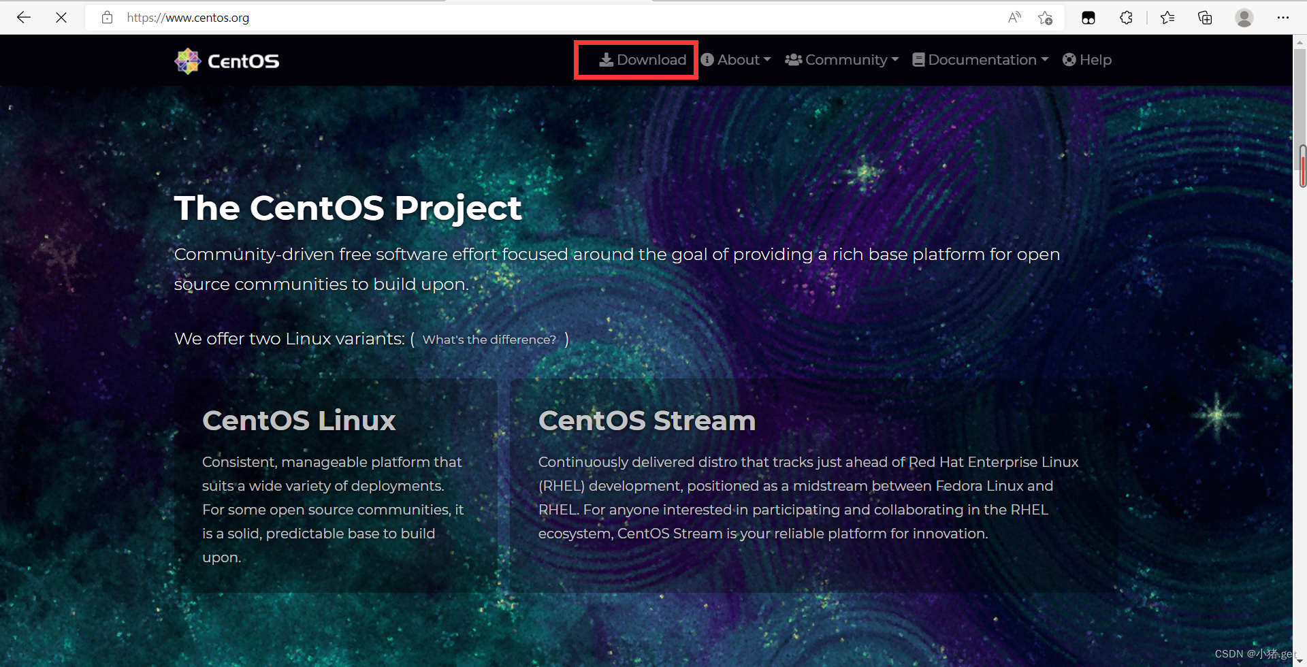View site information lock icon

pos(107,18)
